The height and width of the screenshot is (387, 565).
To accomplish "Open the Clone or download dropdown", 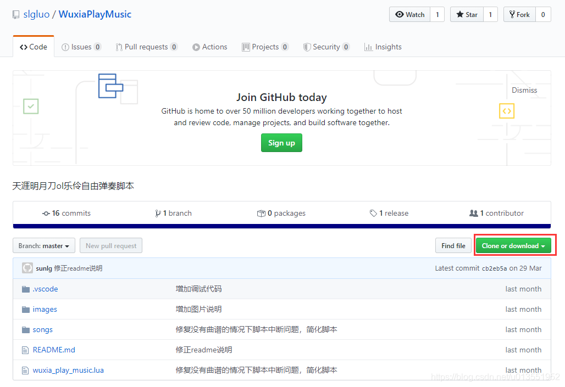I will pyautogui.click(x=513, y=245).
